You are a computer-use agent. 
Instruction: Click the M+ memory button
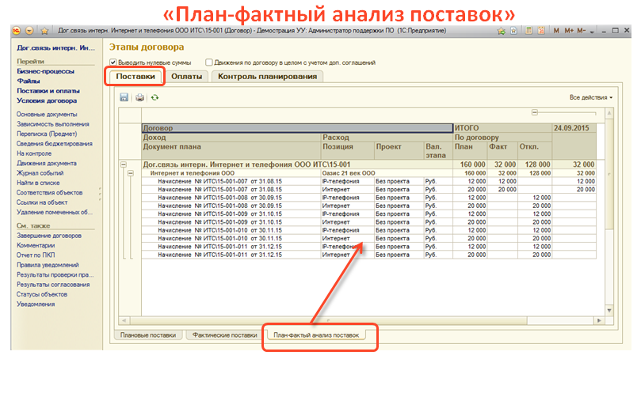click(569, 30)
